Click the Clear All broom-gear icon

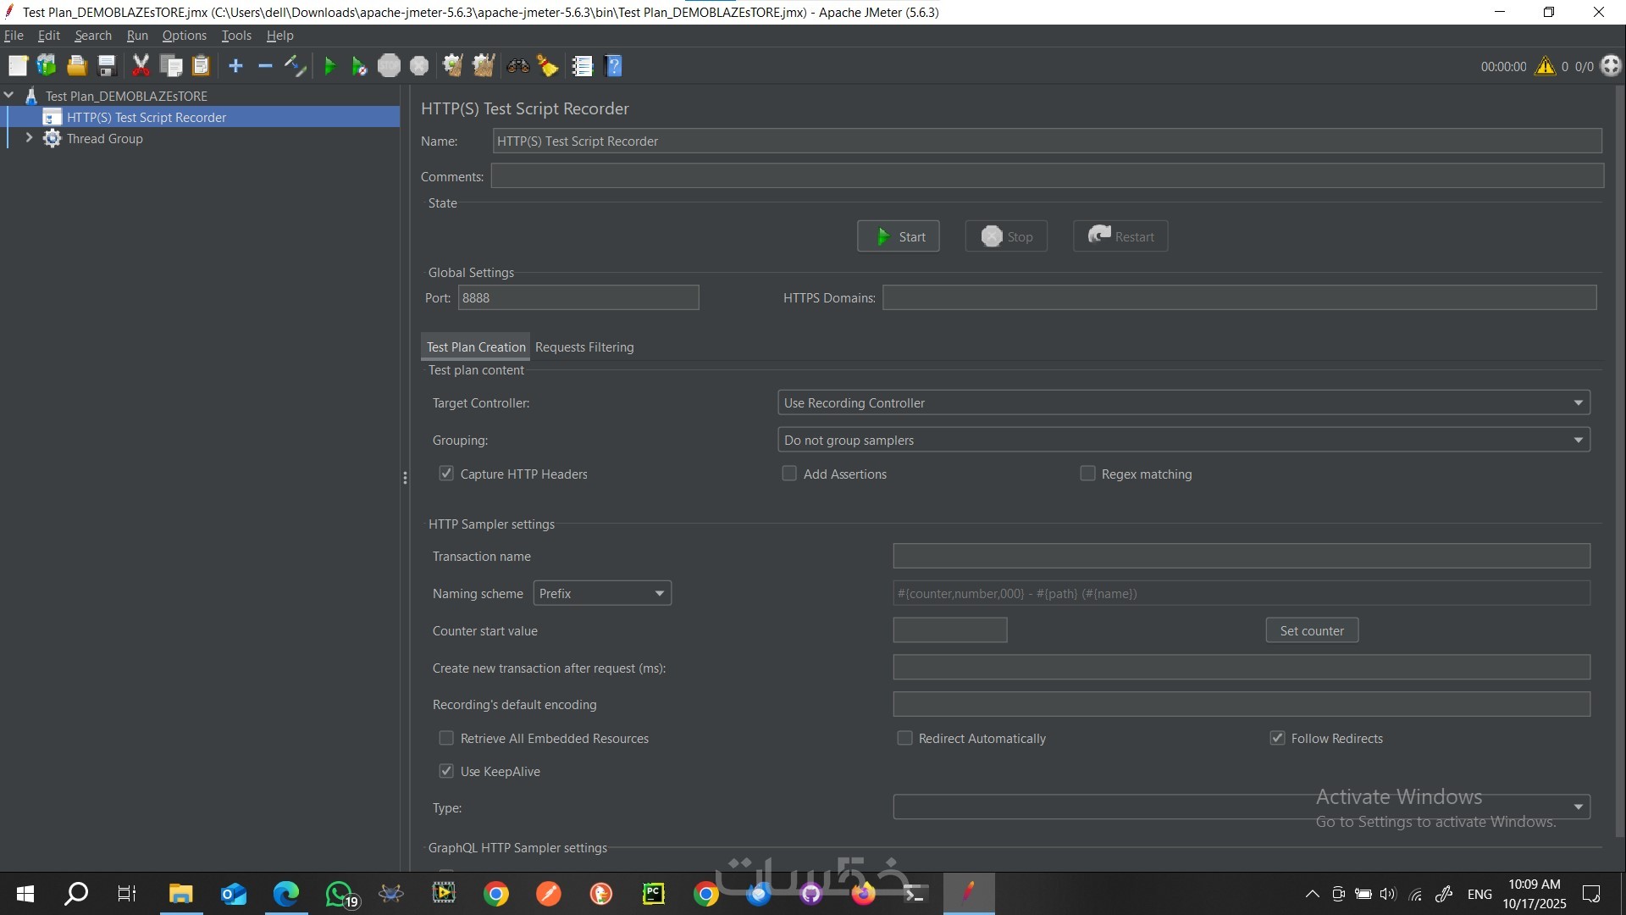point(484,66)
